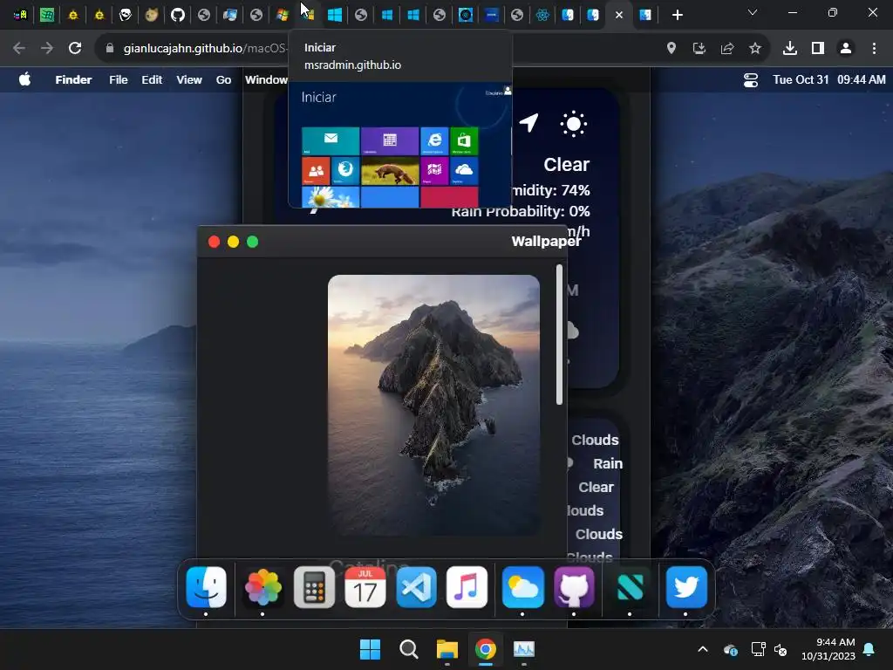The width and height of the screenshot is (893, 670).
Task: Share this page from the address bar
Action: (726, 49)
